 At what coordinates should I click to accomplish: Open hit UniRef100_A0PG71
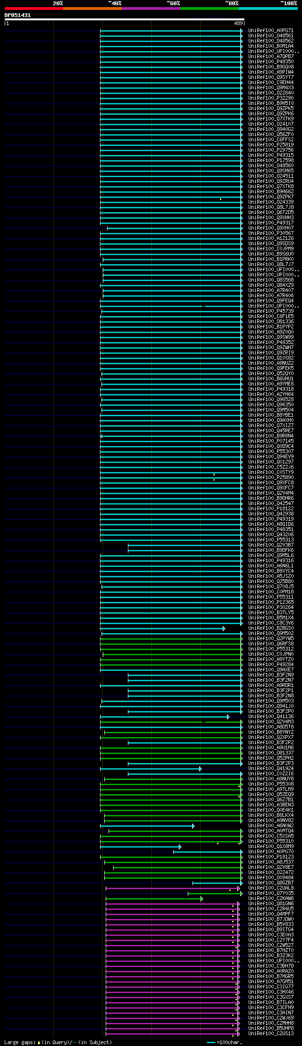[271, 31]
